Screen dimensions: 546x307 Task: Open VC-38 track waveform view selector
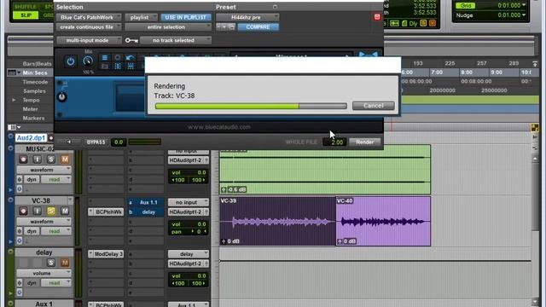(x=44, y=222)
